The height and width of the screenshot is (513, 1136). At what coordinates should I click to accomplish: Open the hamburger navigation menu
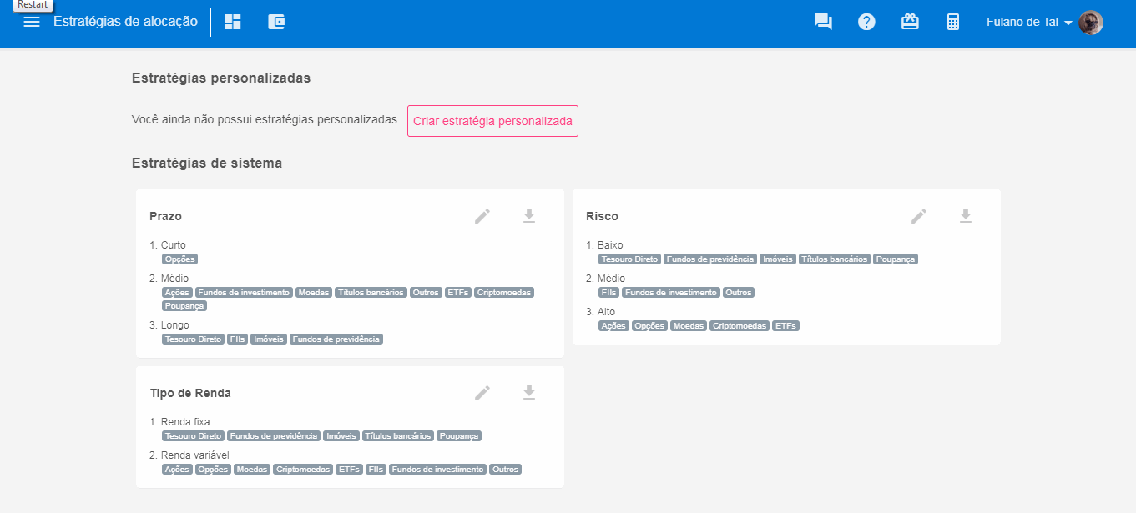point(32,22)
